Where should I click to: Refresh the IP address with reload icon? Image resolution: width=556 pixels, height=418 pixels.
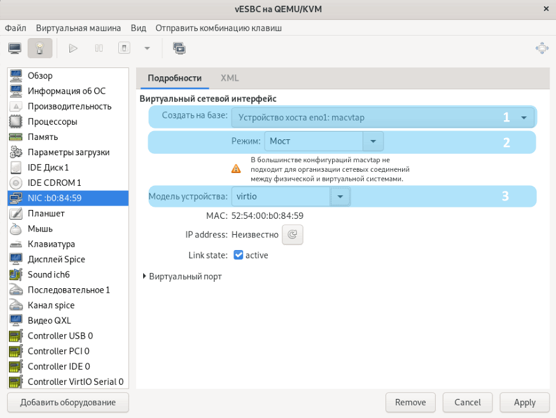[x=293, y=235]
